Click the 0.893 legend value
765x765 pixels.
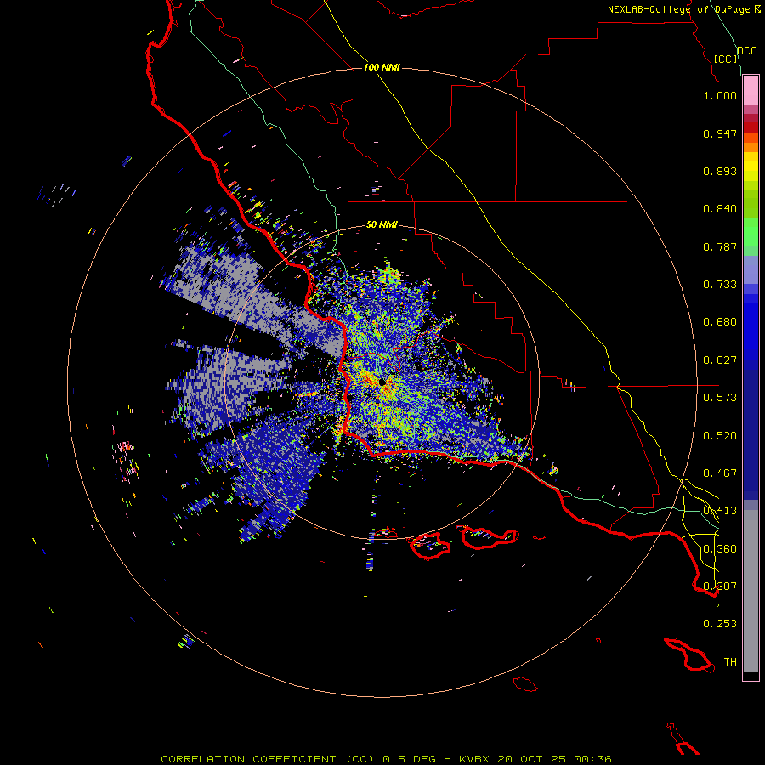point(720,171)
